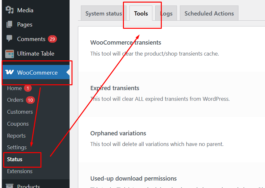Open the Comments speech-bubble icon
The image size is (265, 188).
pos(9,39)
